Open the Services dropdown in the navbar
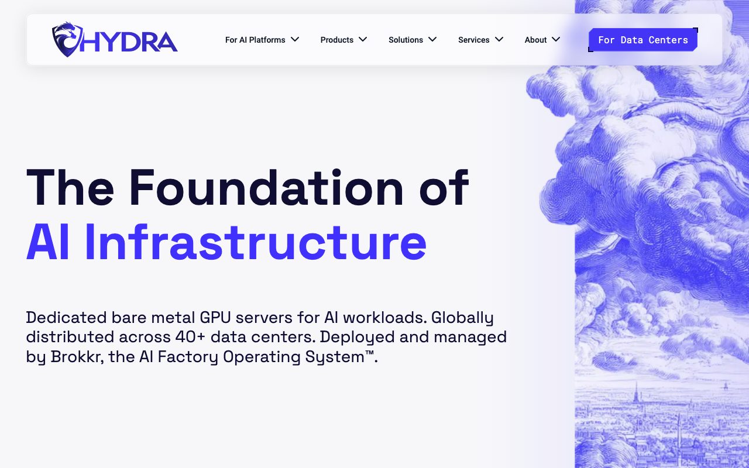This screenshot has height=468, width=749. tap(480, 40)
